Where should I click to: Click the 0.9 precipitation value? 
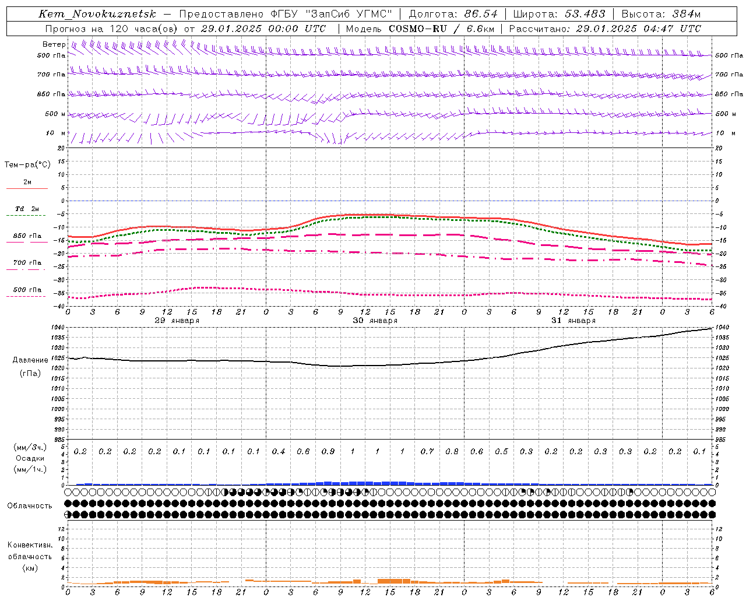pyautogui.click(x=328, y=451)
